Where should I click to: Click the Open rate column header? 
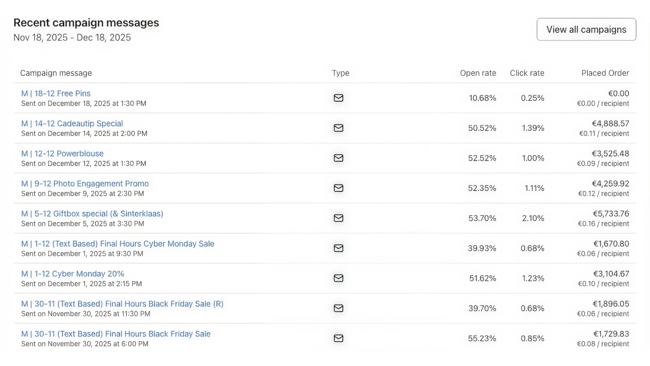click(478, 73)
